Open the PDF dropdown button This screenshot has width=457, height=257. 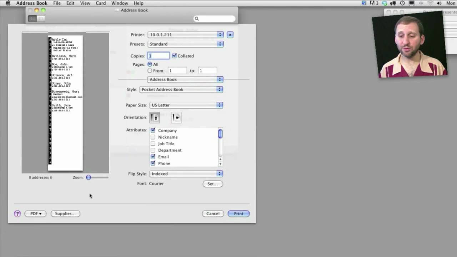tap(35, 213)
